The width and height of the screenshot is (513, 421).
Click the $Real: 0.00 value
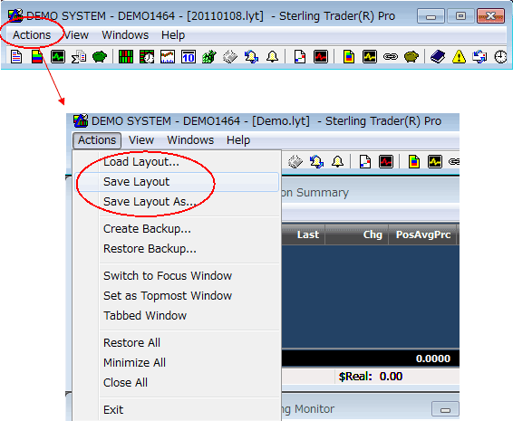coord(371,377)
